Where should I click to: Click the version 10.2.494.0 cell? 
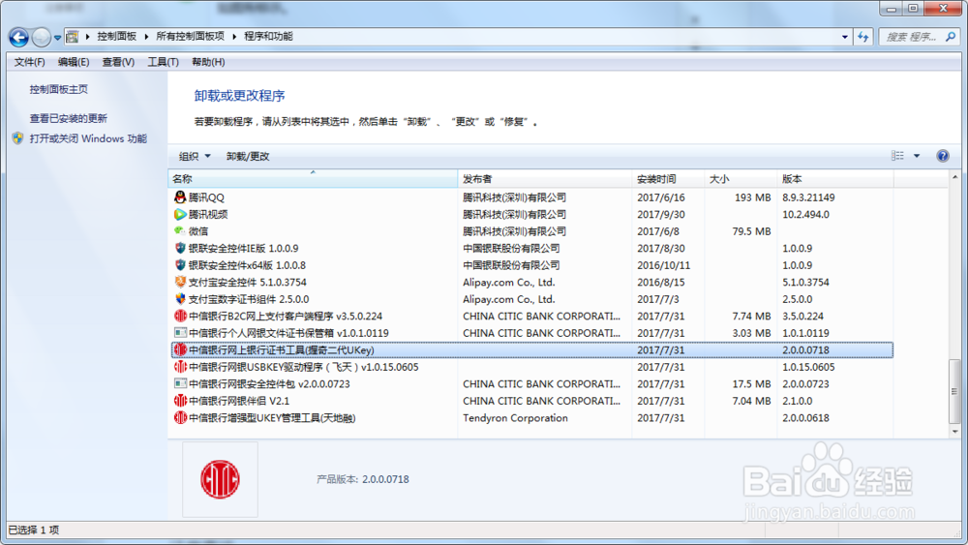(805, 214)
